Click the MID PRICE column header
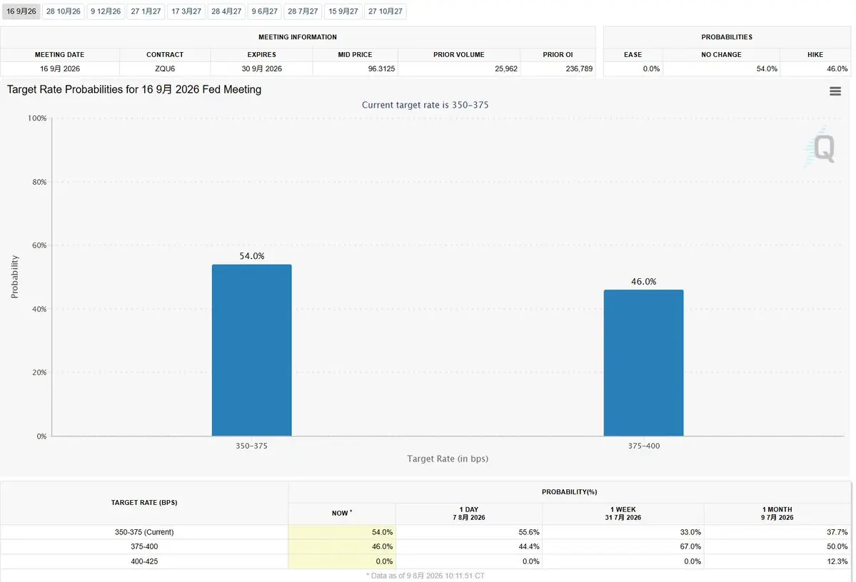 (355, 54)
